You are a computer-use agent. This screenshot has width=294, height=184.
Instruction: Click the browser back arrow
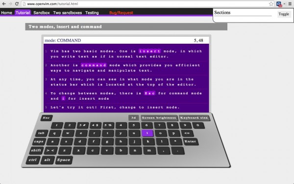tap(4, 4)
